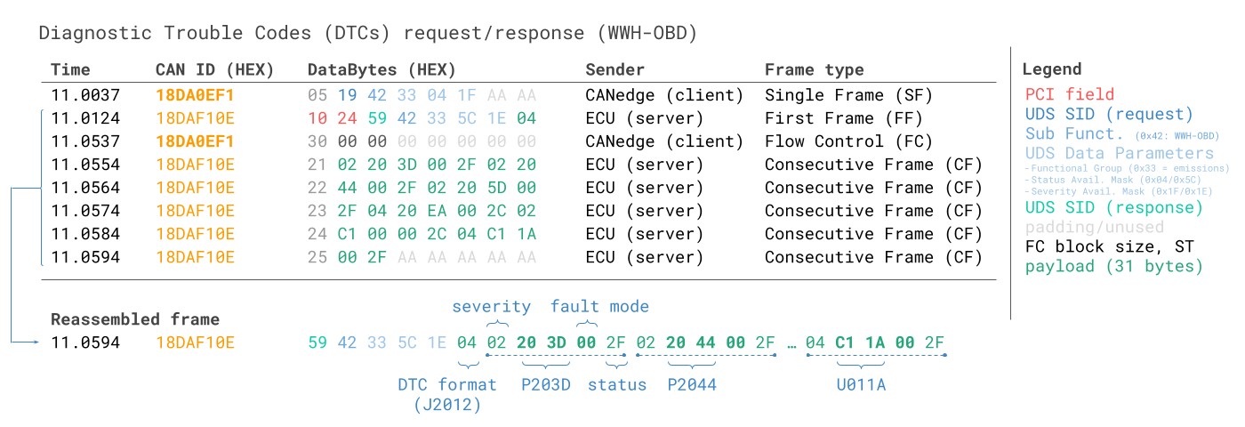
Task: Click the timestamp 11.0574
Action: tap(85, 211)
